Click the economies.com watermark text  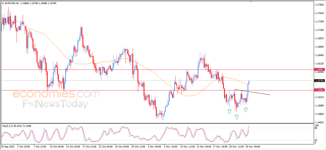56,94
